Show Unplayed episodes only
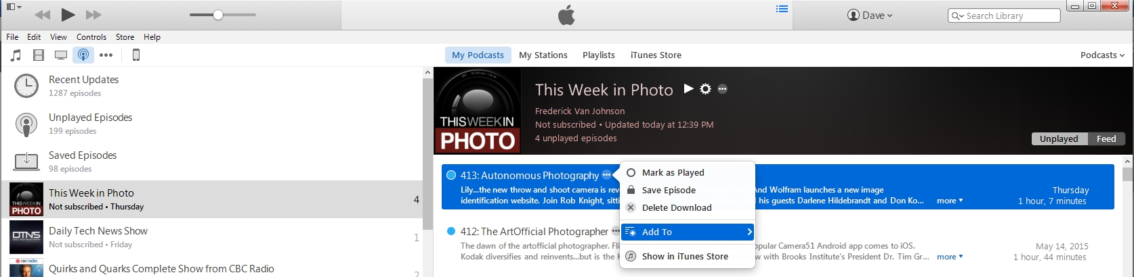This screenshot has width=1134, height=277. (1059, 138)
